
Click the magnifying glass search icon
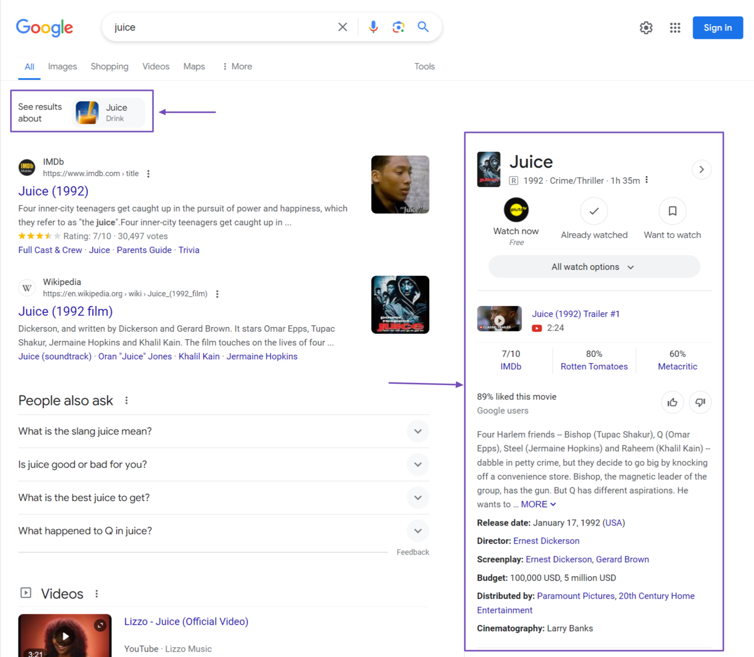coord(423,27)
